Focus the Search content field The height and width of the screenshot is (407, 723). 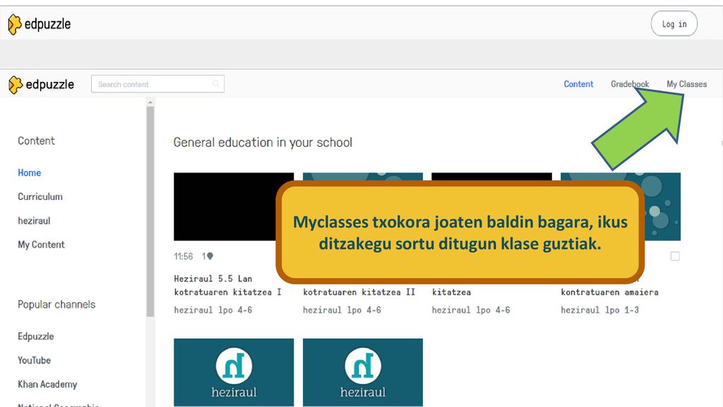tap(157, 84)
